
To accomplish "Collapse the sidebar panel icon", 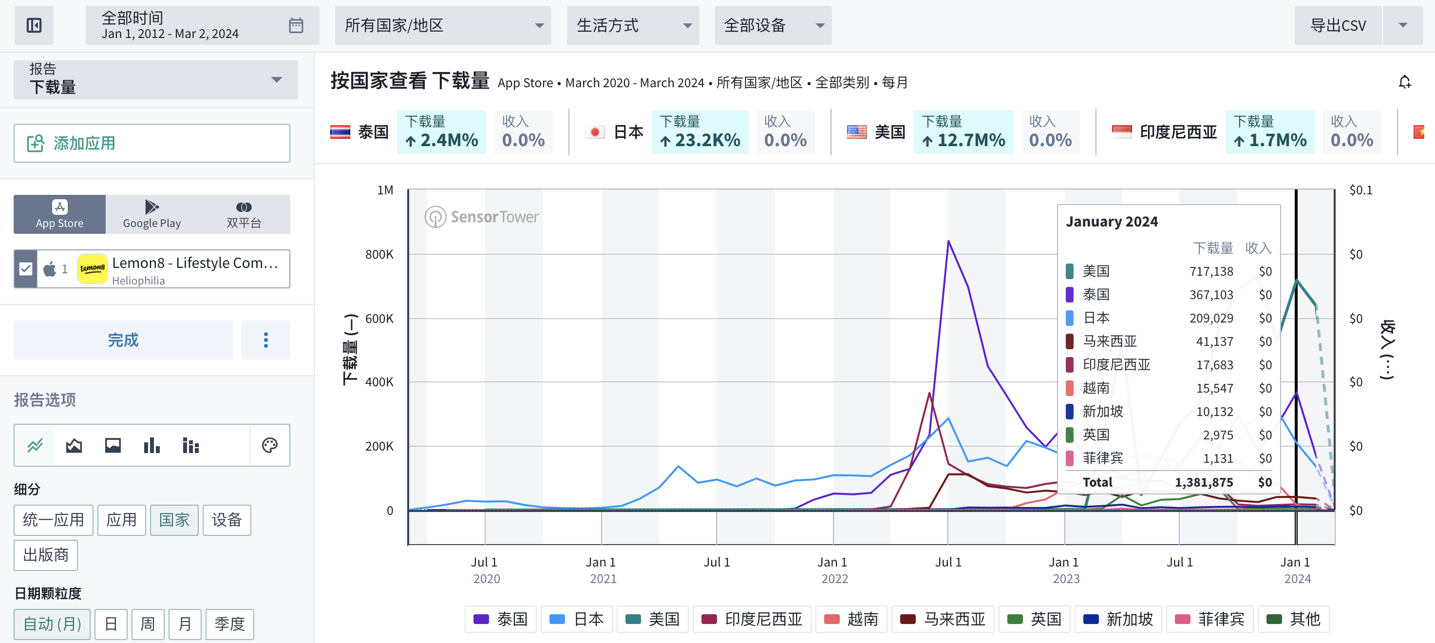I will (34, 25).
